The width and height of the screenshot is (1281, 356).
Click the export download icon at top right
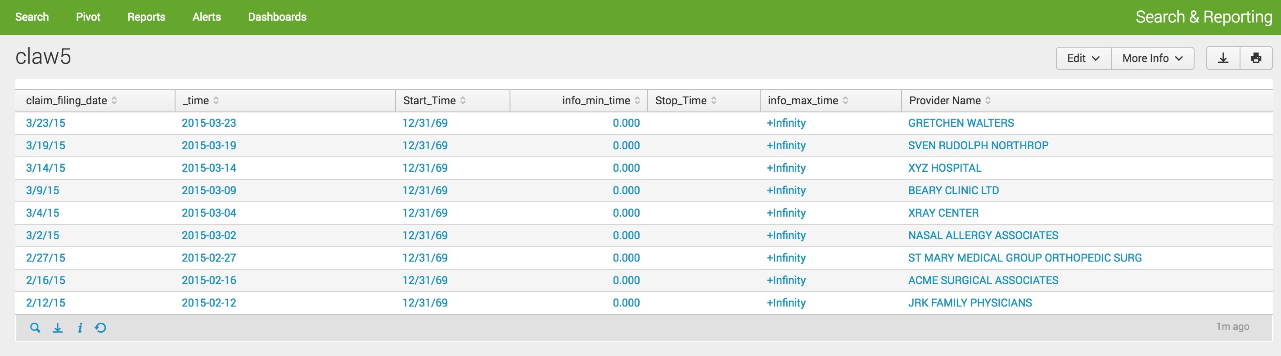pyautogui.click(x=1223, y=58)
